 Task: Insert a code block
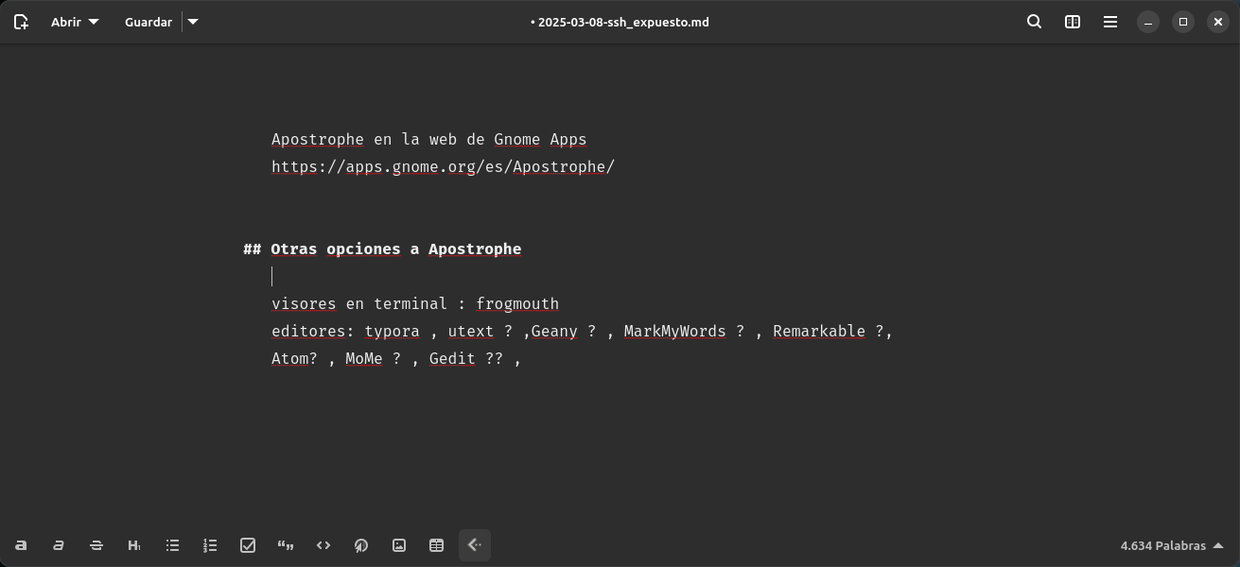323,545
